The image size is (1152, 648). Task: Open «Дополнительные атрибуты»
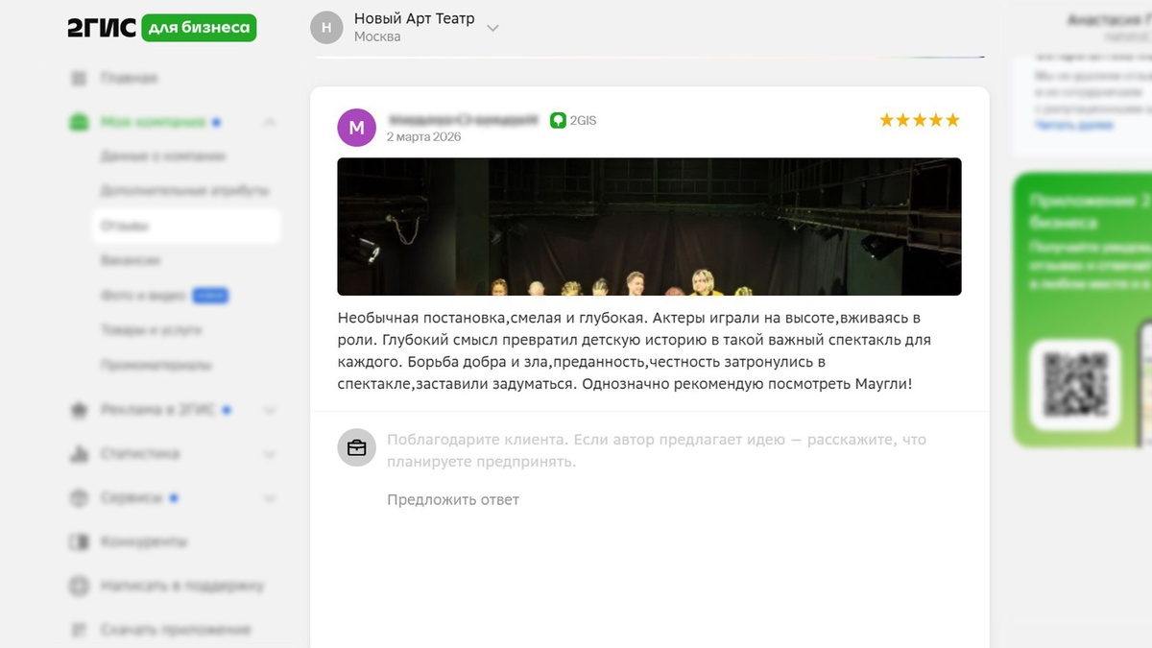(184, 191)
